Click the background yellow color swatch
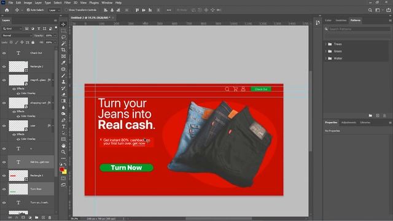The image size is (393, 221). click(x=65, y=173)
